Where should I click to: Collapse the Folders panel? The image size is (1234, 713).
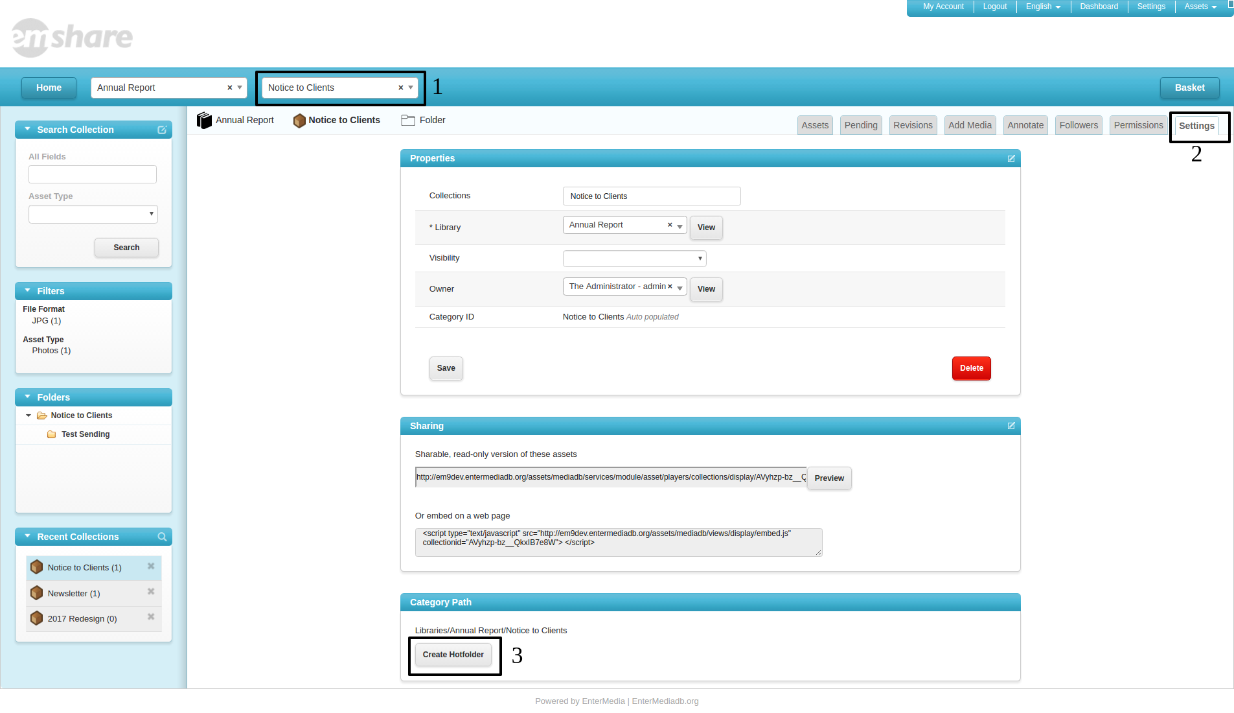(x=27, y=397)
